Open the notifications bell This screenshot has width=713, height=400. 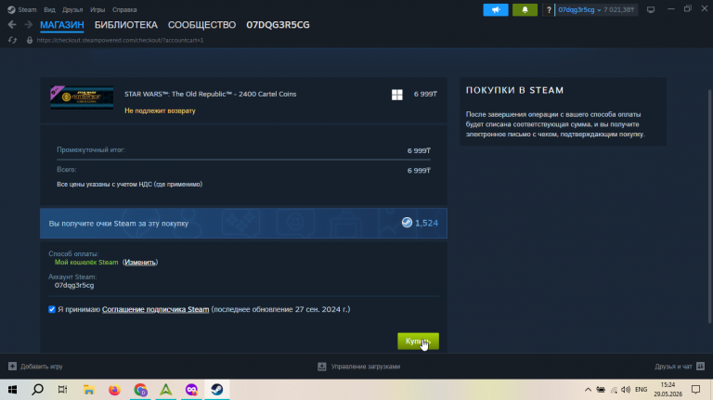(525, 9)
